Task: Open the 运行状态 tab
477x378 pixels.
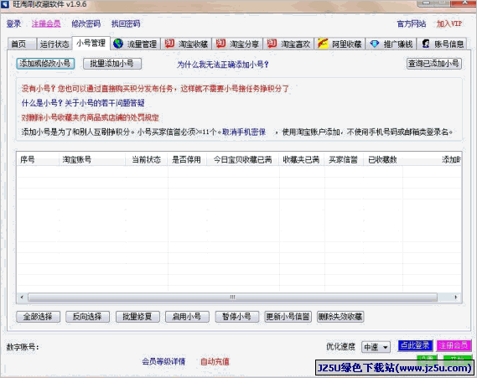Action: (54, 44)
